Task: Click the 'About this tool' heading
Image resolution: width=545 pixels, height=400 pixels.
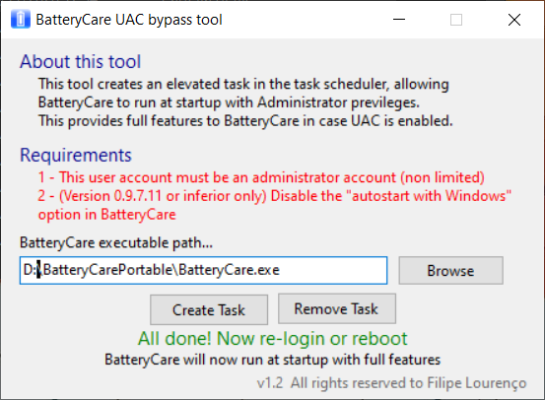Action: [80, 61]
